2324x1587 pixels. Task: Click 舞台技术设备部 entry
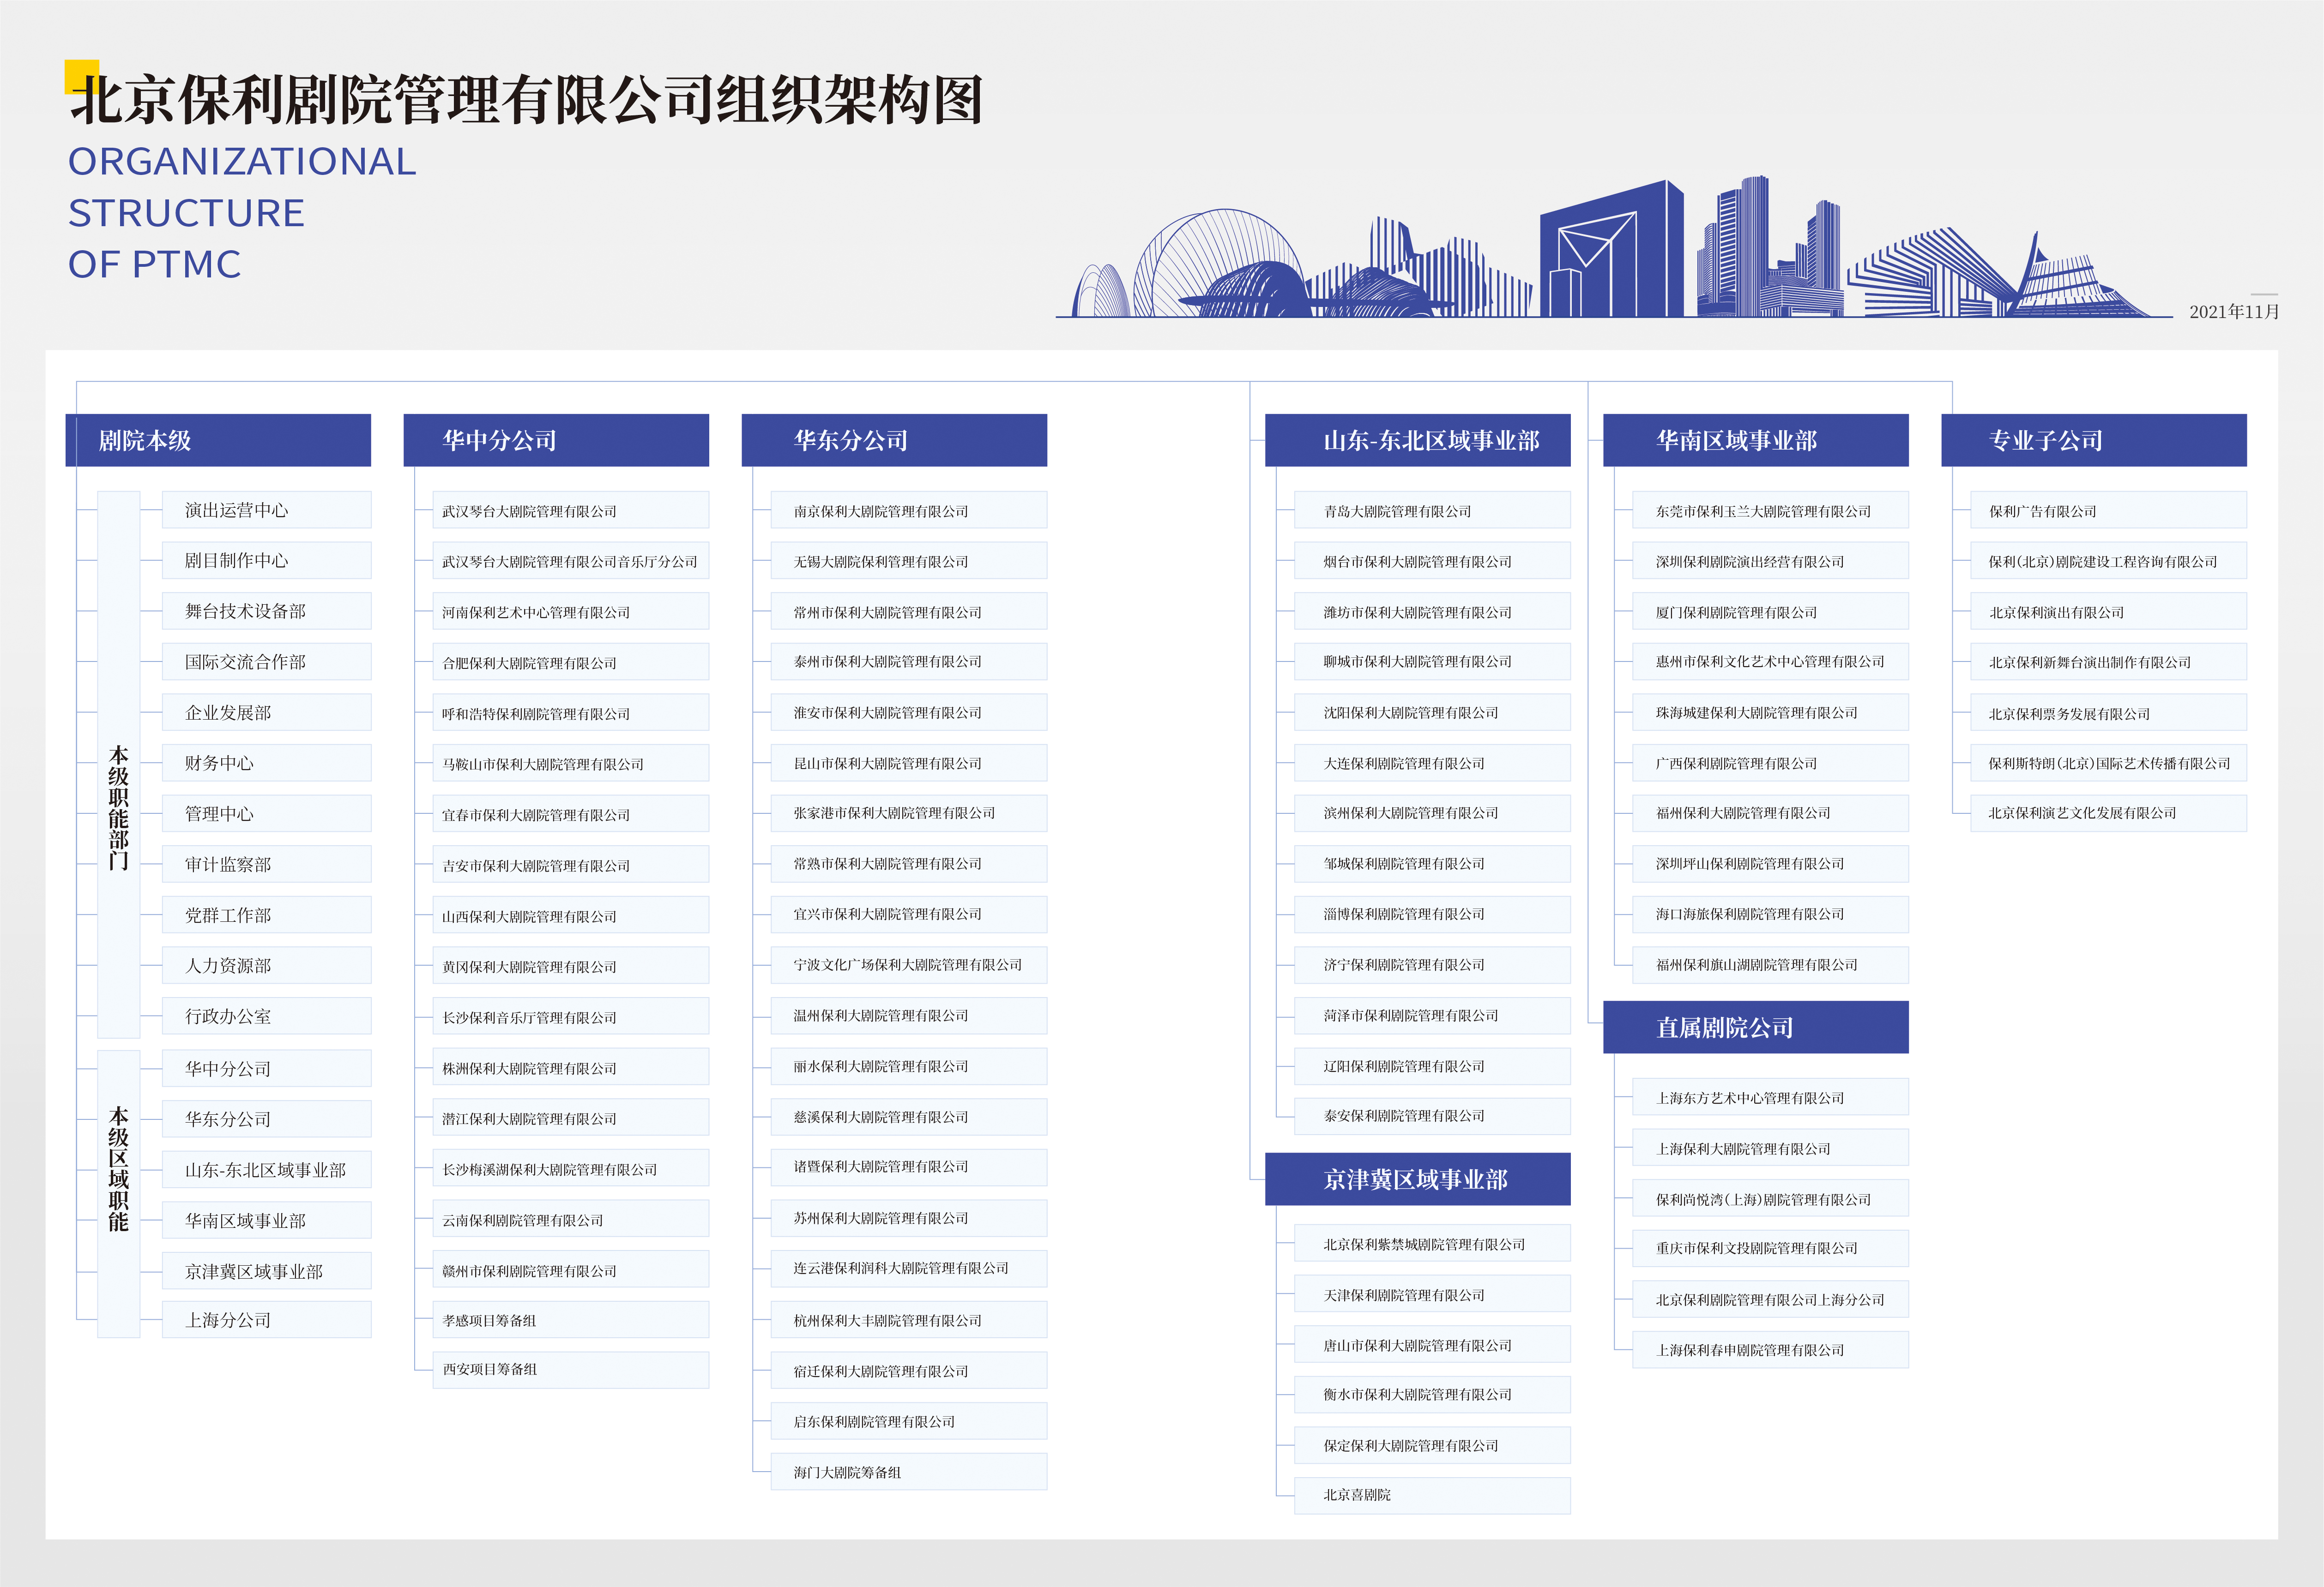266,611
